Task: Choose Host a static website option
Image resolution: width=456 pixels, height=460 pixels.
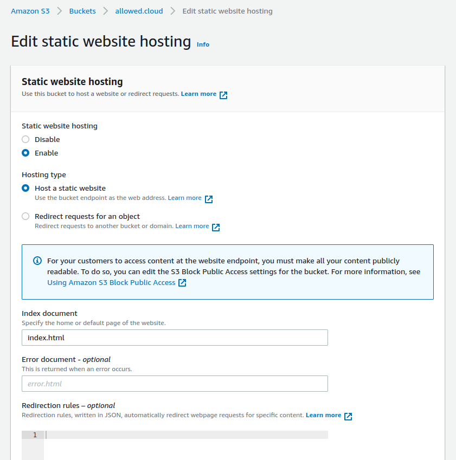Action: click(25, 188)
